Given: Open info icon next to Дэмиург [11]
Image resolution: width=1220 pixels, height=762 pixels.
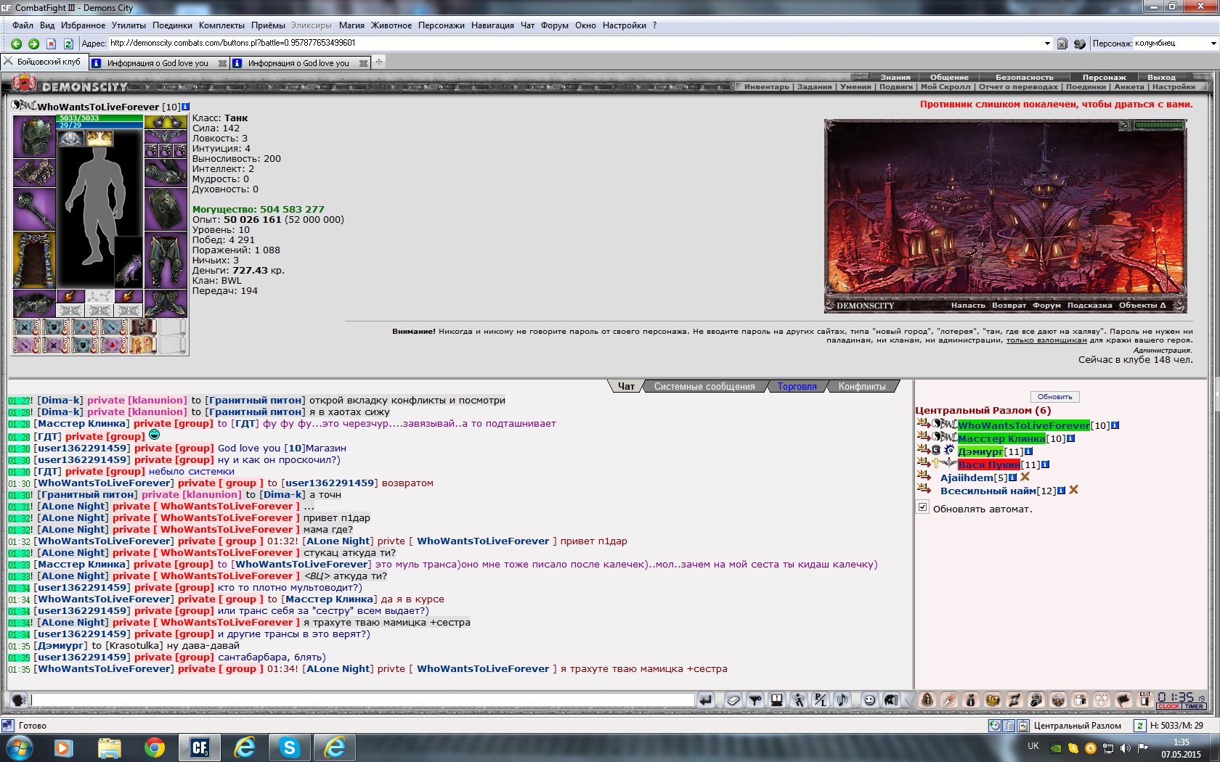Looking at the screenshot, I should click(x=1028, y=451).
